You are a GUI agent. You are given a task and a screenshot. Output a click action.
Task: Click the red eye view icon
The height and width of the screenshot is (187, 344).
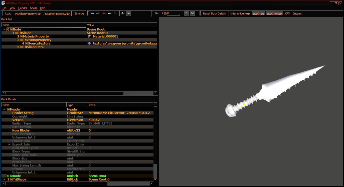coord(104,13)
